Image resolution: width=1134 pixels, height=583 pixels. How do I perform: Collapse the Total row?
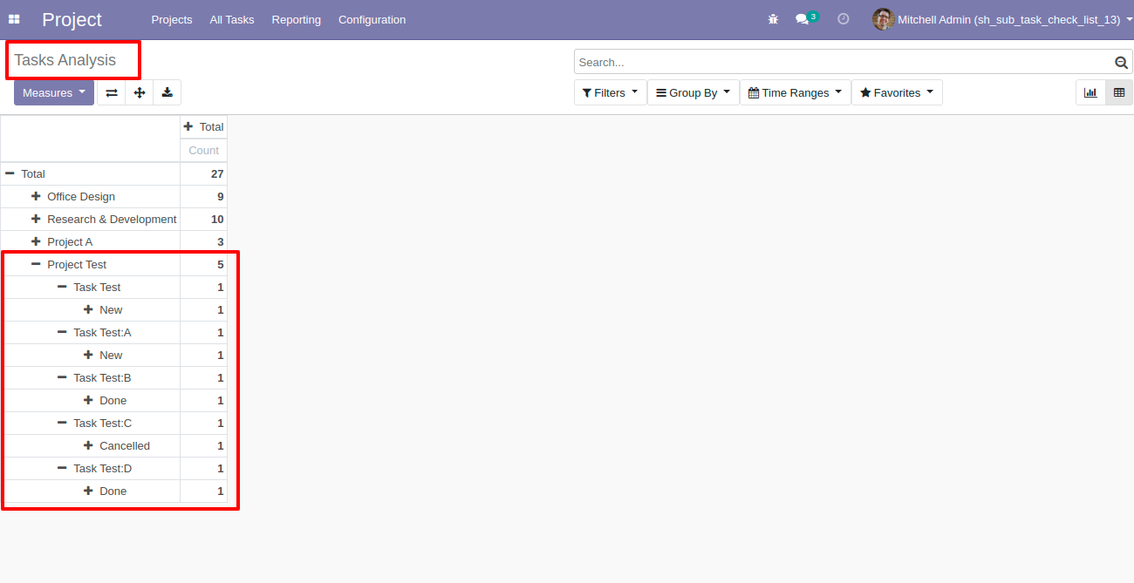pyautogui.click(x=91, y=173)
